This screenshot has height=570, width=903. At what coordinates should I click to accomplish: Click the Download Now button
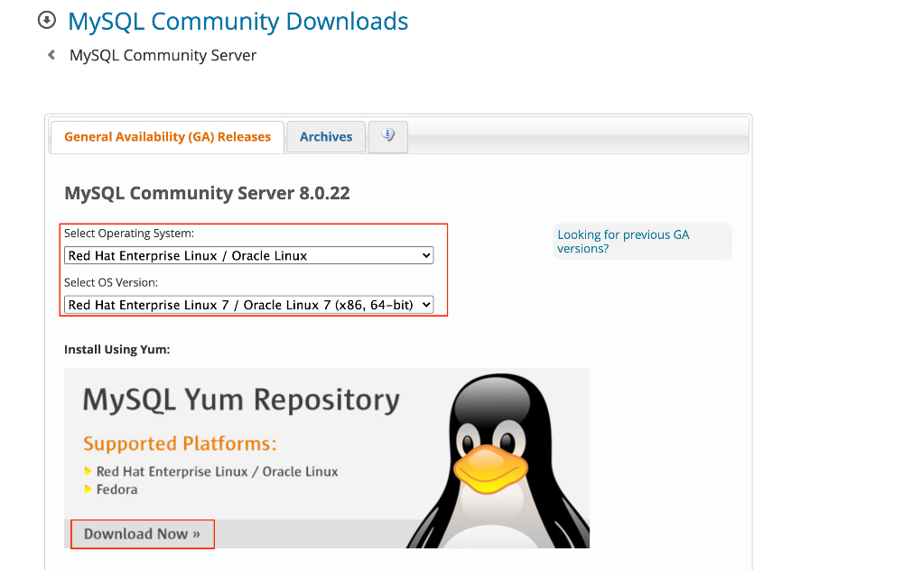coord(143,534)
